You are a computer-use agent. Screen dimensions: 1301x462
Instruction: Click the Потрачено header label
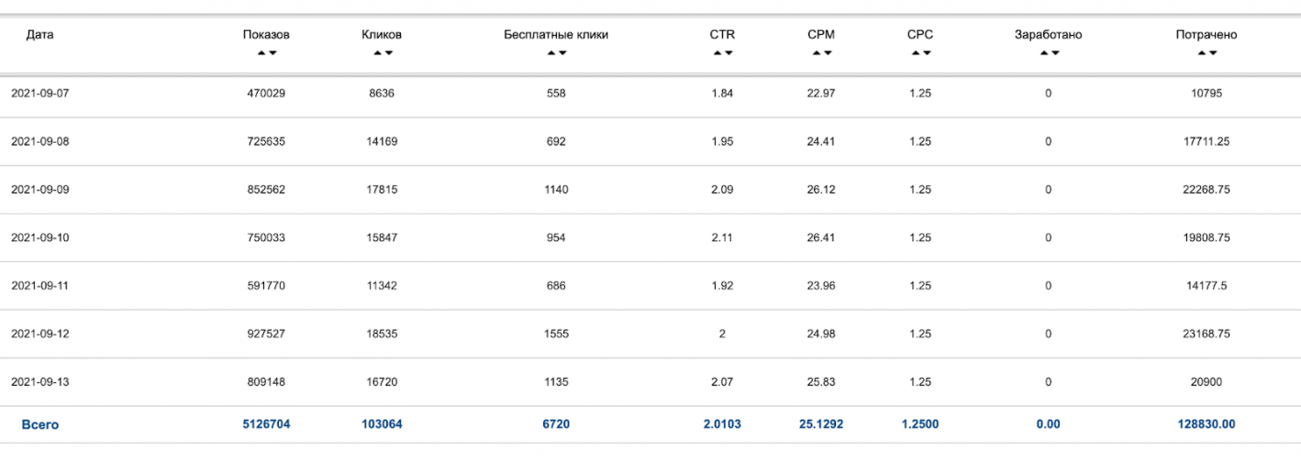(1206, 35)
